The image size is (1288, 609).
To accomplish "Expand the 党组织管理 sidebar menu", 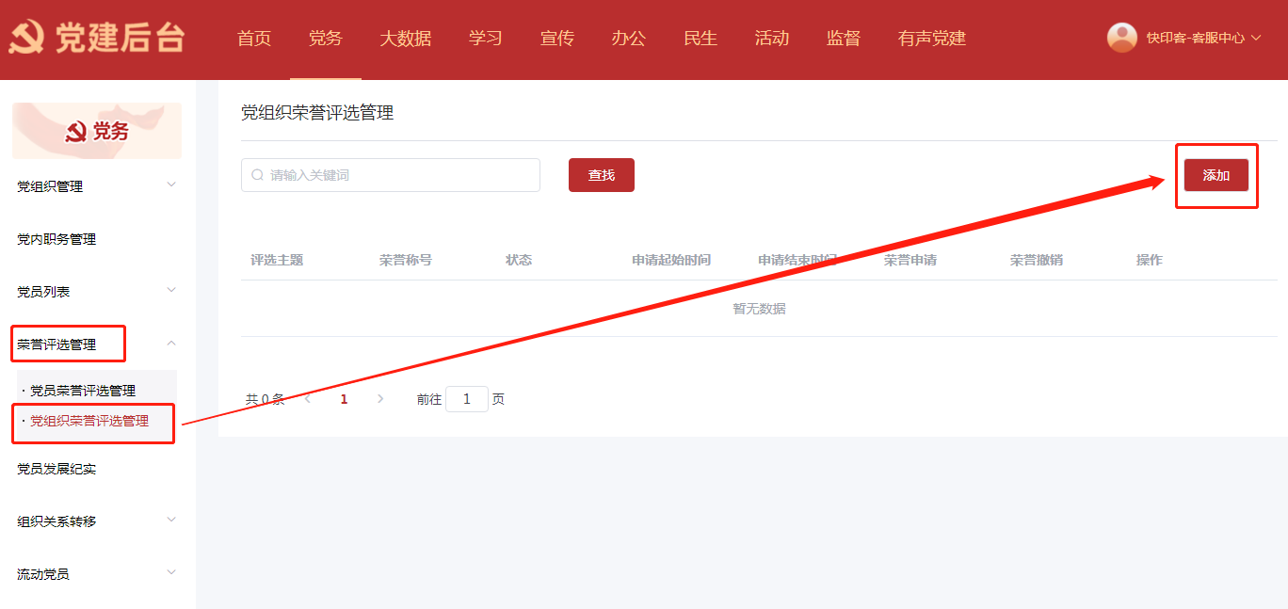I will [170, 185].
